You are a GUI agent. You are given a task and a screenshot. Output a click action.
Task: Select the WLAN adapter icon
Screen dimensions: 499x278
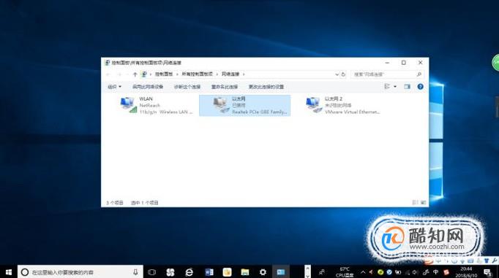point(129,105)
